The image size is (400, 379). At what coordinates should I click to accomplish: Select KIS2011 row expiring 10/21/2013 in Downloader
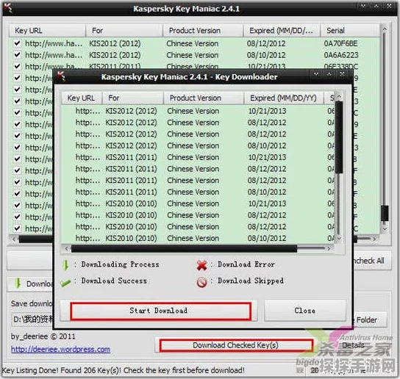pyautogui.click(x=198, y=157)
